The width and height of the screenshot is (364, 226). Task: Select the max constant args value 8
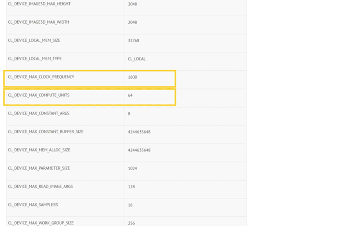(x=129, y=114)
